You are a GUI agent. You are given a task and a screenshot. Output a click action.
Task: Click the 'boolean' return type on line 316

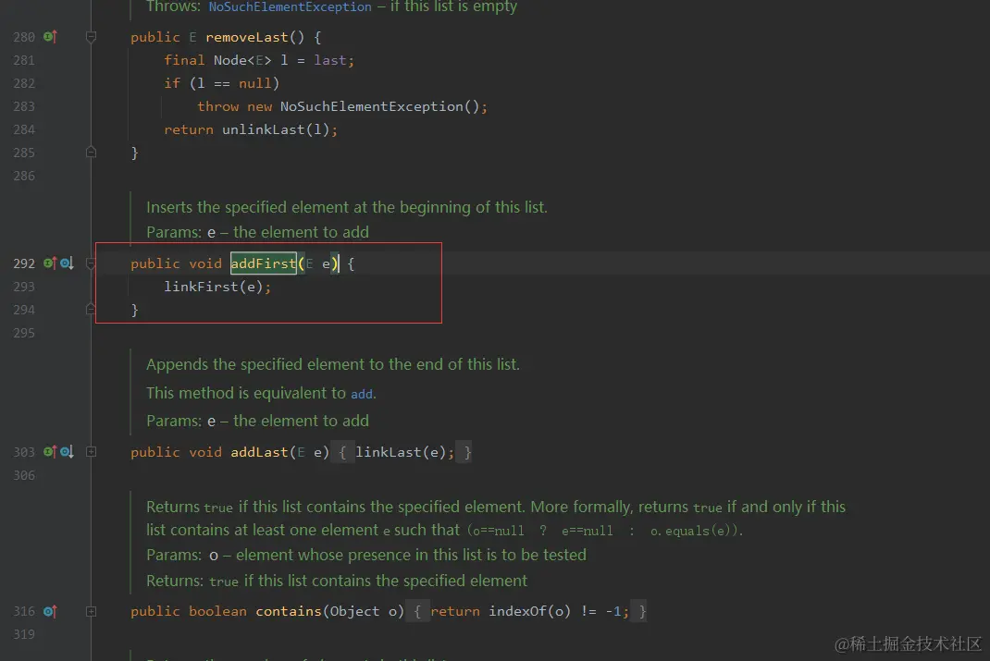coord(217,610)
